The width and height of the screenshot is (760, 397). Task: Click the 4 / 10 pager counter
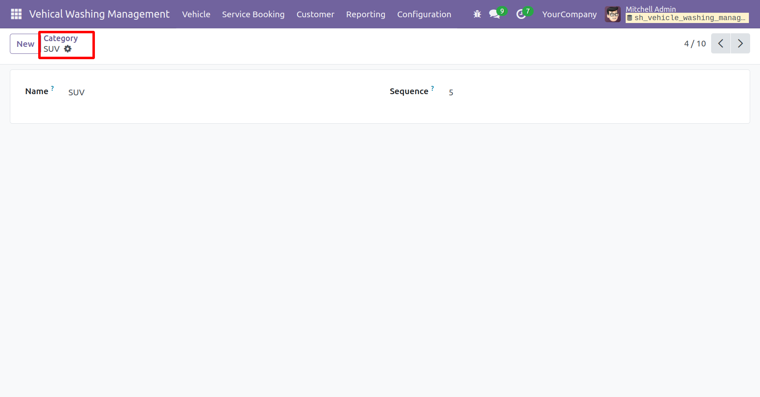[695, 44]
